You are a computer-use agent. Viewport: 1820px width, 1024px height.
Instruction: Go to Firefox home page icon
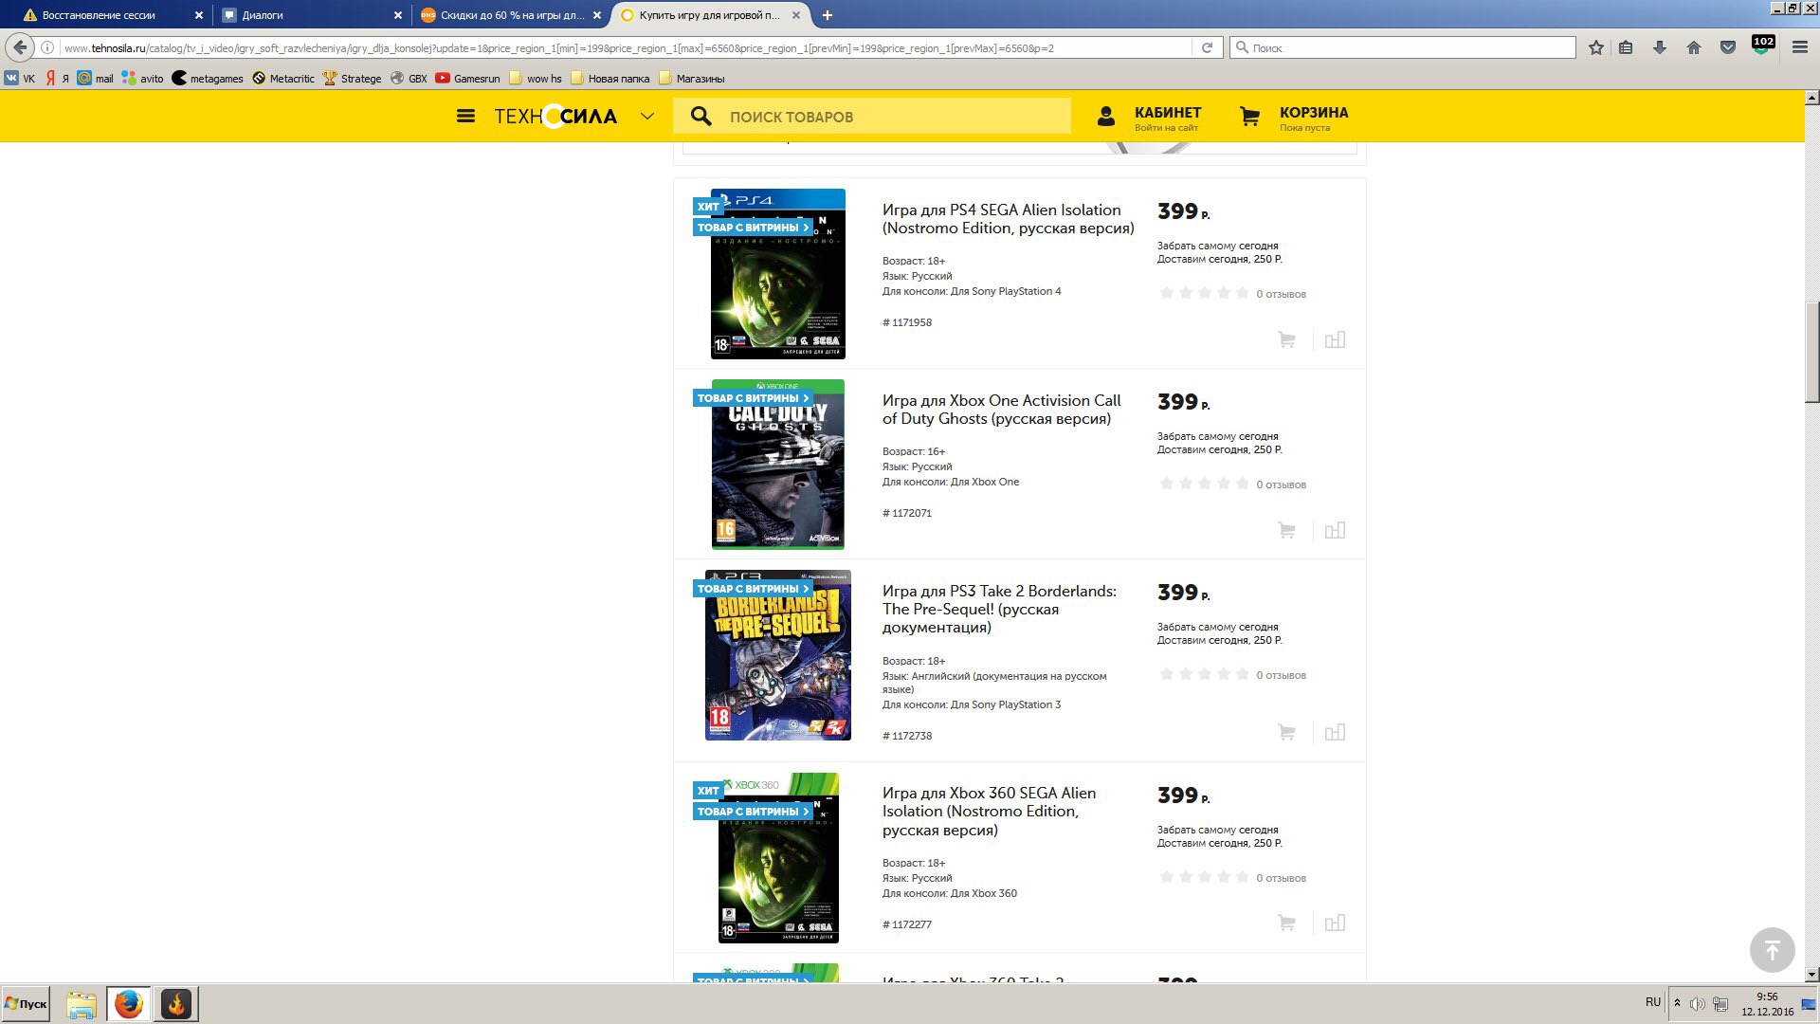pos(1694,47)
